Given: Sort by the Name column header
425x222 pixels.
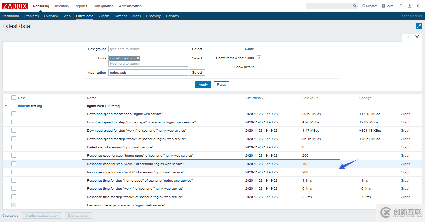Looking at the screenshot, I should click(92, 98).
